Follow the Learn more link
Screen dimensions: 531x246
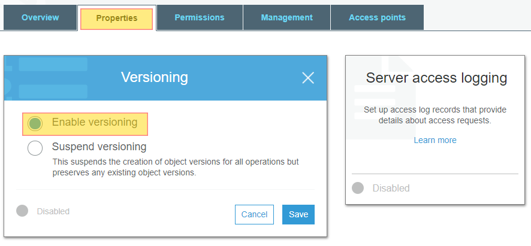435,140
